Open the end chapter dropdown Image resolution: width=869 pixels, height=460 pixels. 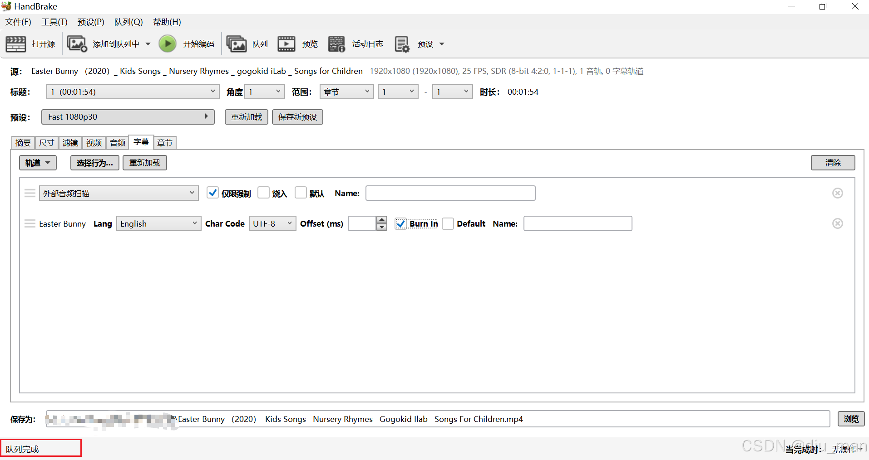coord(452,92)
